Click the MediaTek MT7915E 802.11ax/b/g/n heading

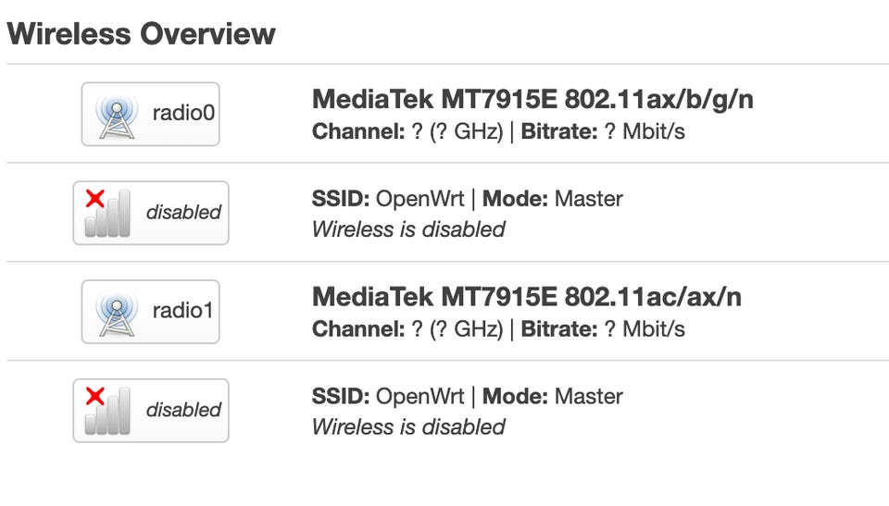[532, 100]
